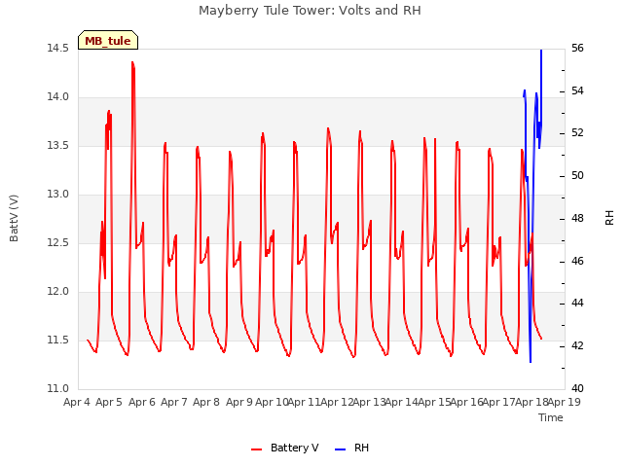Viewport: 623px width, 467px height.
Task: Click the Apr 9 date label
Action: coord(239,402)
